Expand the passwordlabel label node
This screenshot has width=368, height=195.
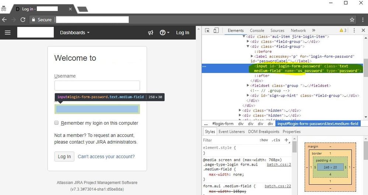pos(252,56)
